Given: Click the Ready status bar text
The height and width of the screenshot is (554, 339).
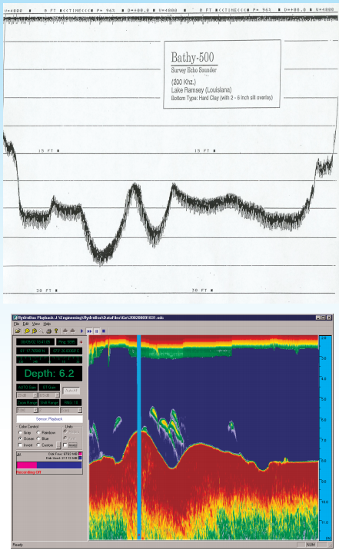Looking at the screenshot, I should tap(18, 545).
